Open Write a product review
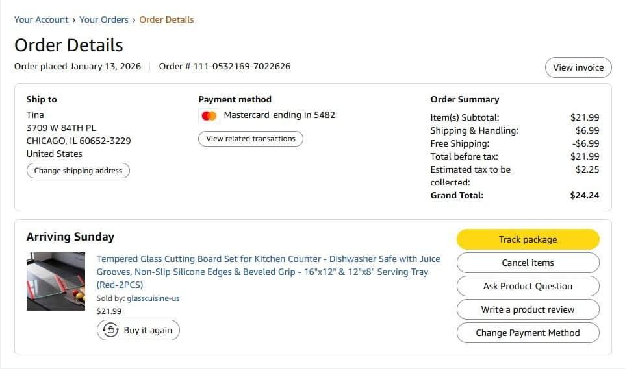This screenshot has width=625, height=369. (528, 309)
